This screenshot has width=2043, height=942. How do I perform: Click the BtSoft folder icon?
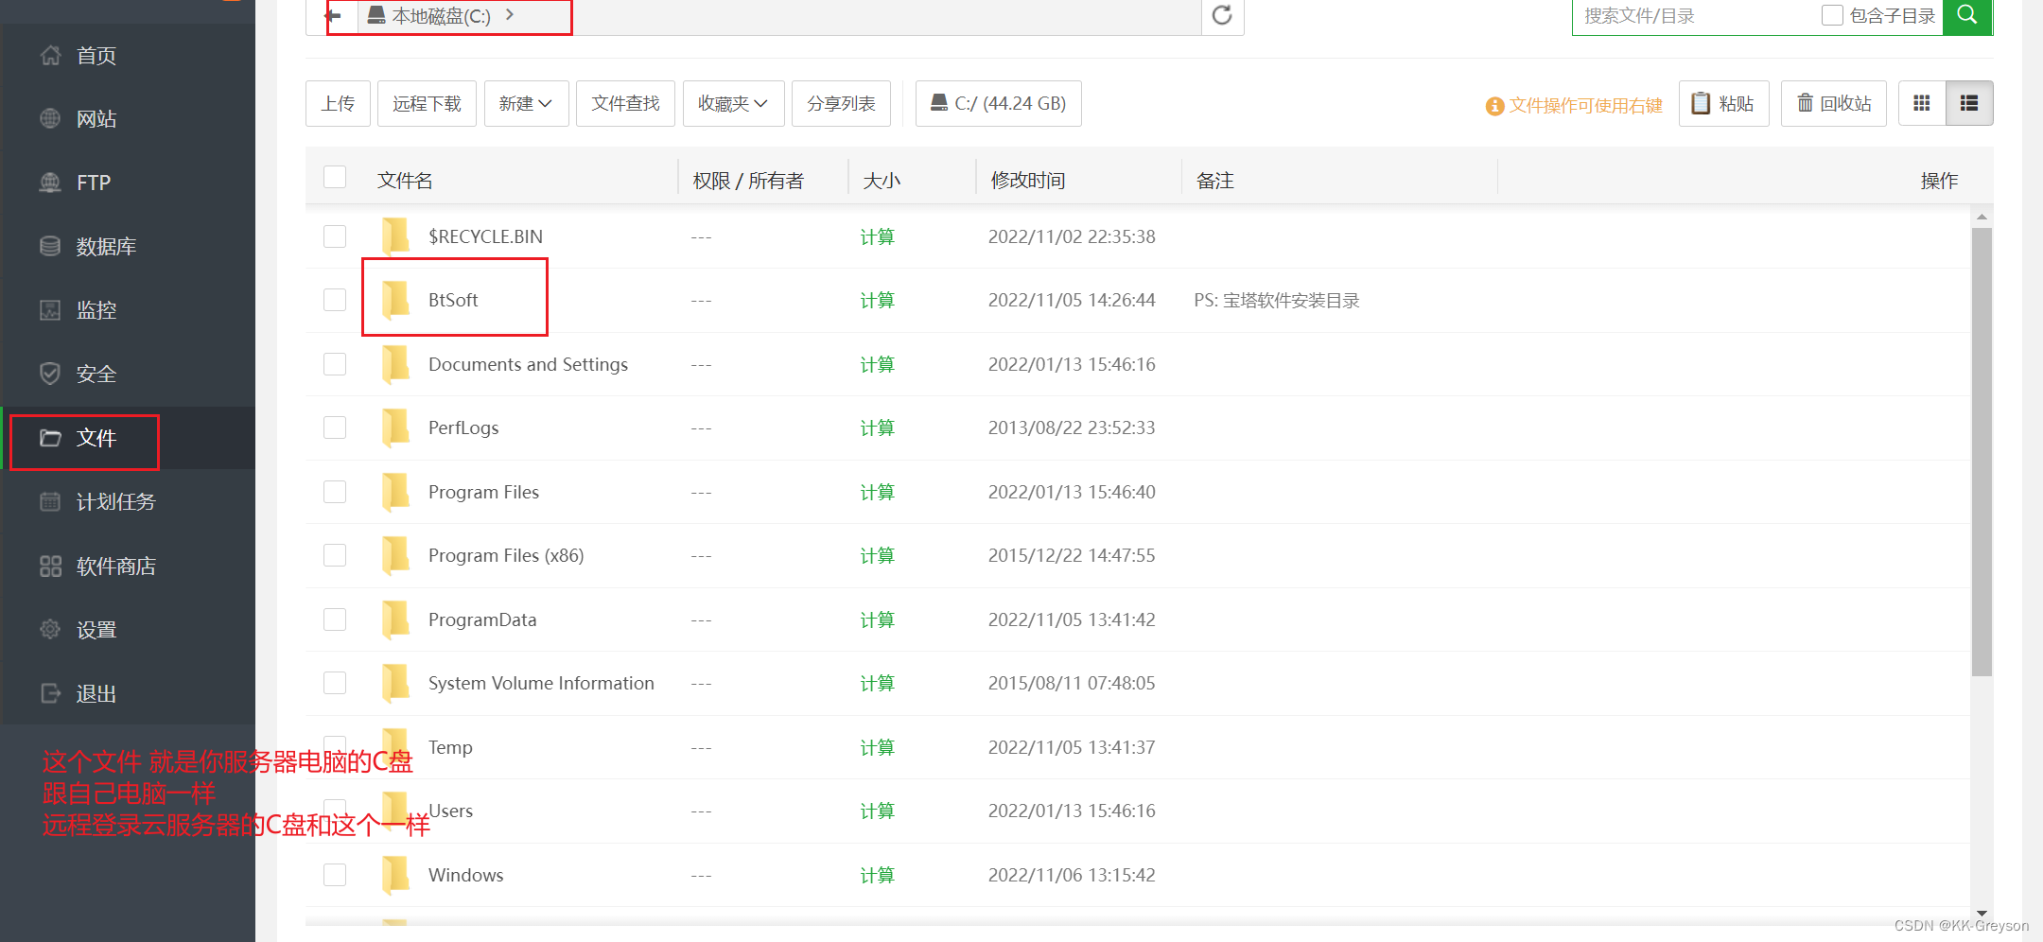pos(395,300)
